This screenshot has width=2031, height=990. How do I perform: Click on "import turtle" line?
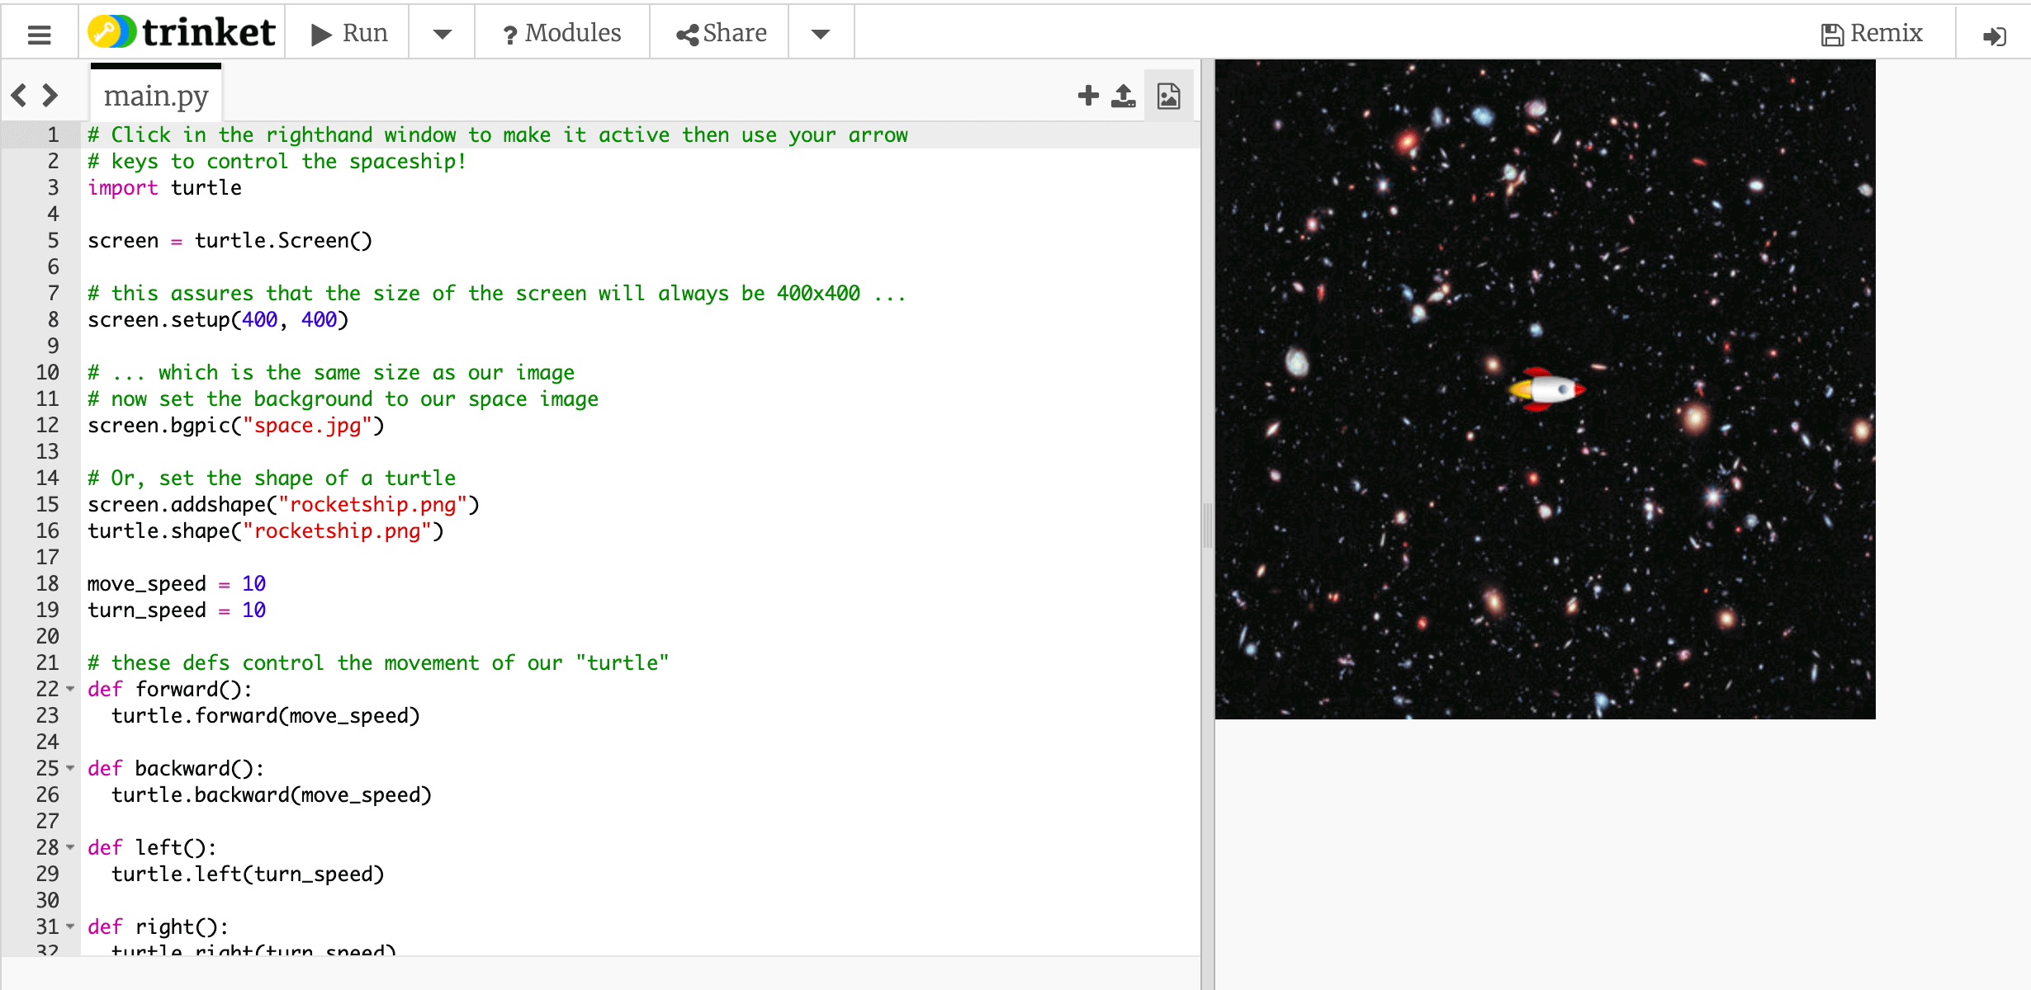click(164, 187)
